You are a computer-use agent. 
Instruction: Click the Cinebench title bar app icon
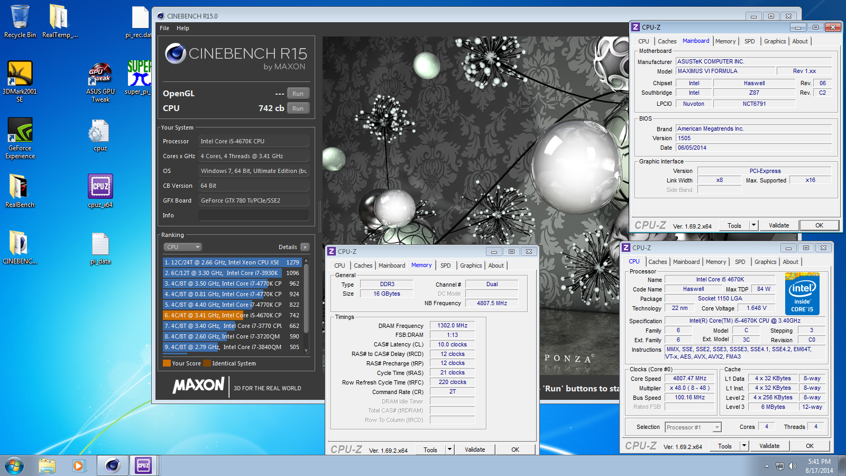click(x=161, y=16)
